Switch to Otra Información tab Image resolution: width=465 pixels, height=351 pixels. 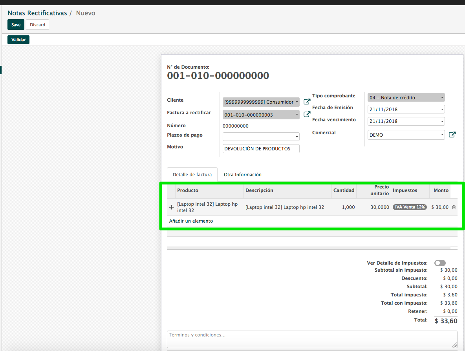tap(243, 175)
